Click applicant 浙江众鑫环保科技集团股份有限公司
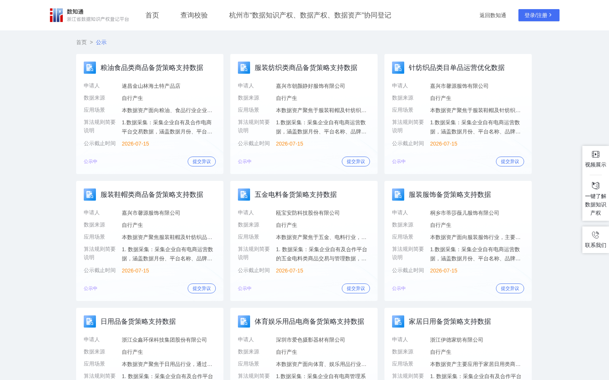609x380 pixels. [x=164, y=340]
